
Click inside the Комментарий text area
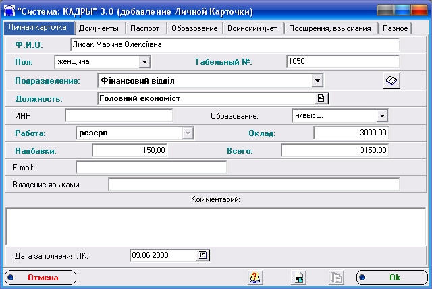[216, 226]
